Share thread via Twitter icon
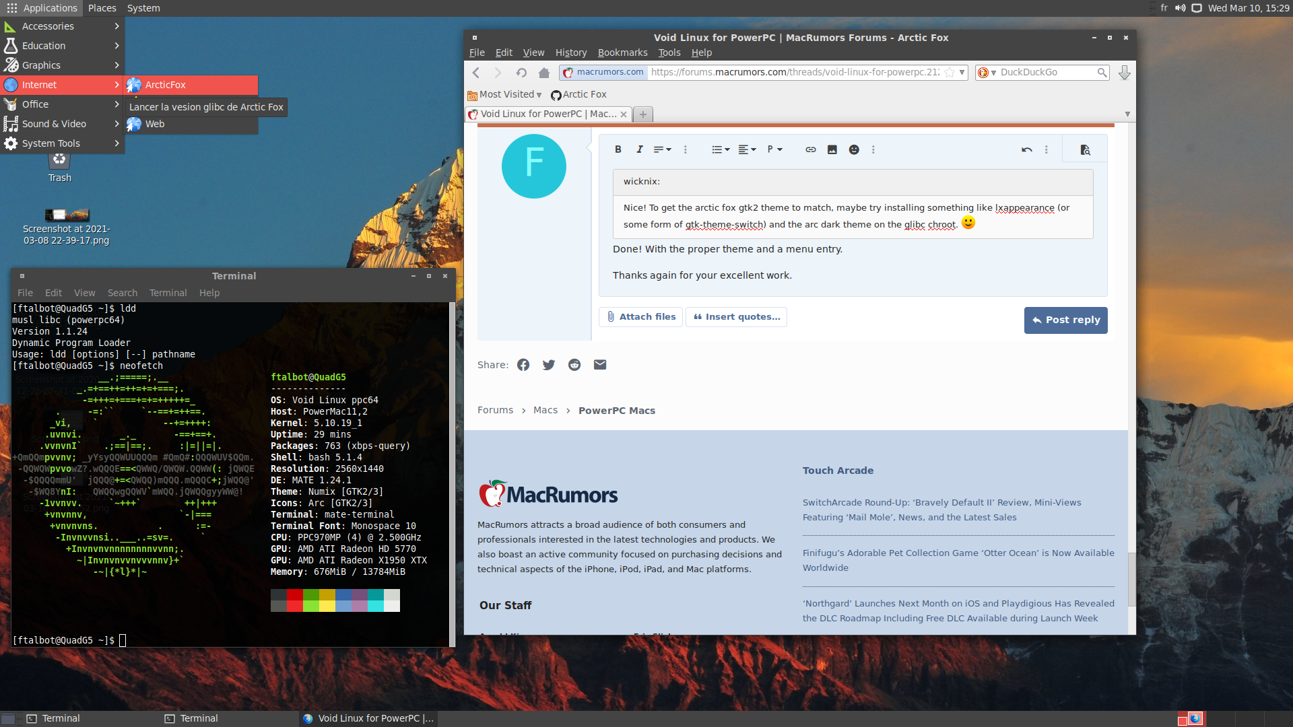The height and width of the screenshot is (727, 1293). tap(548, 365)
